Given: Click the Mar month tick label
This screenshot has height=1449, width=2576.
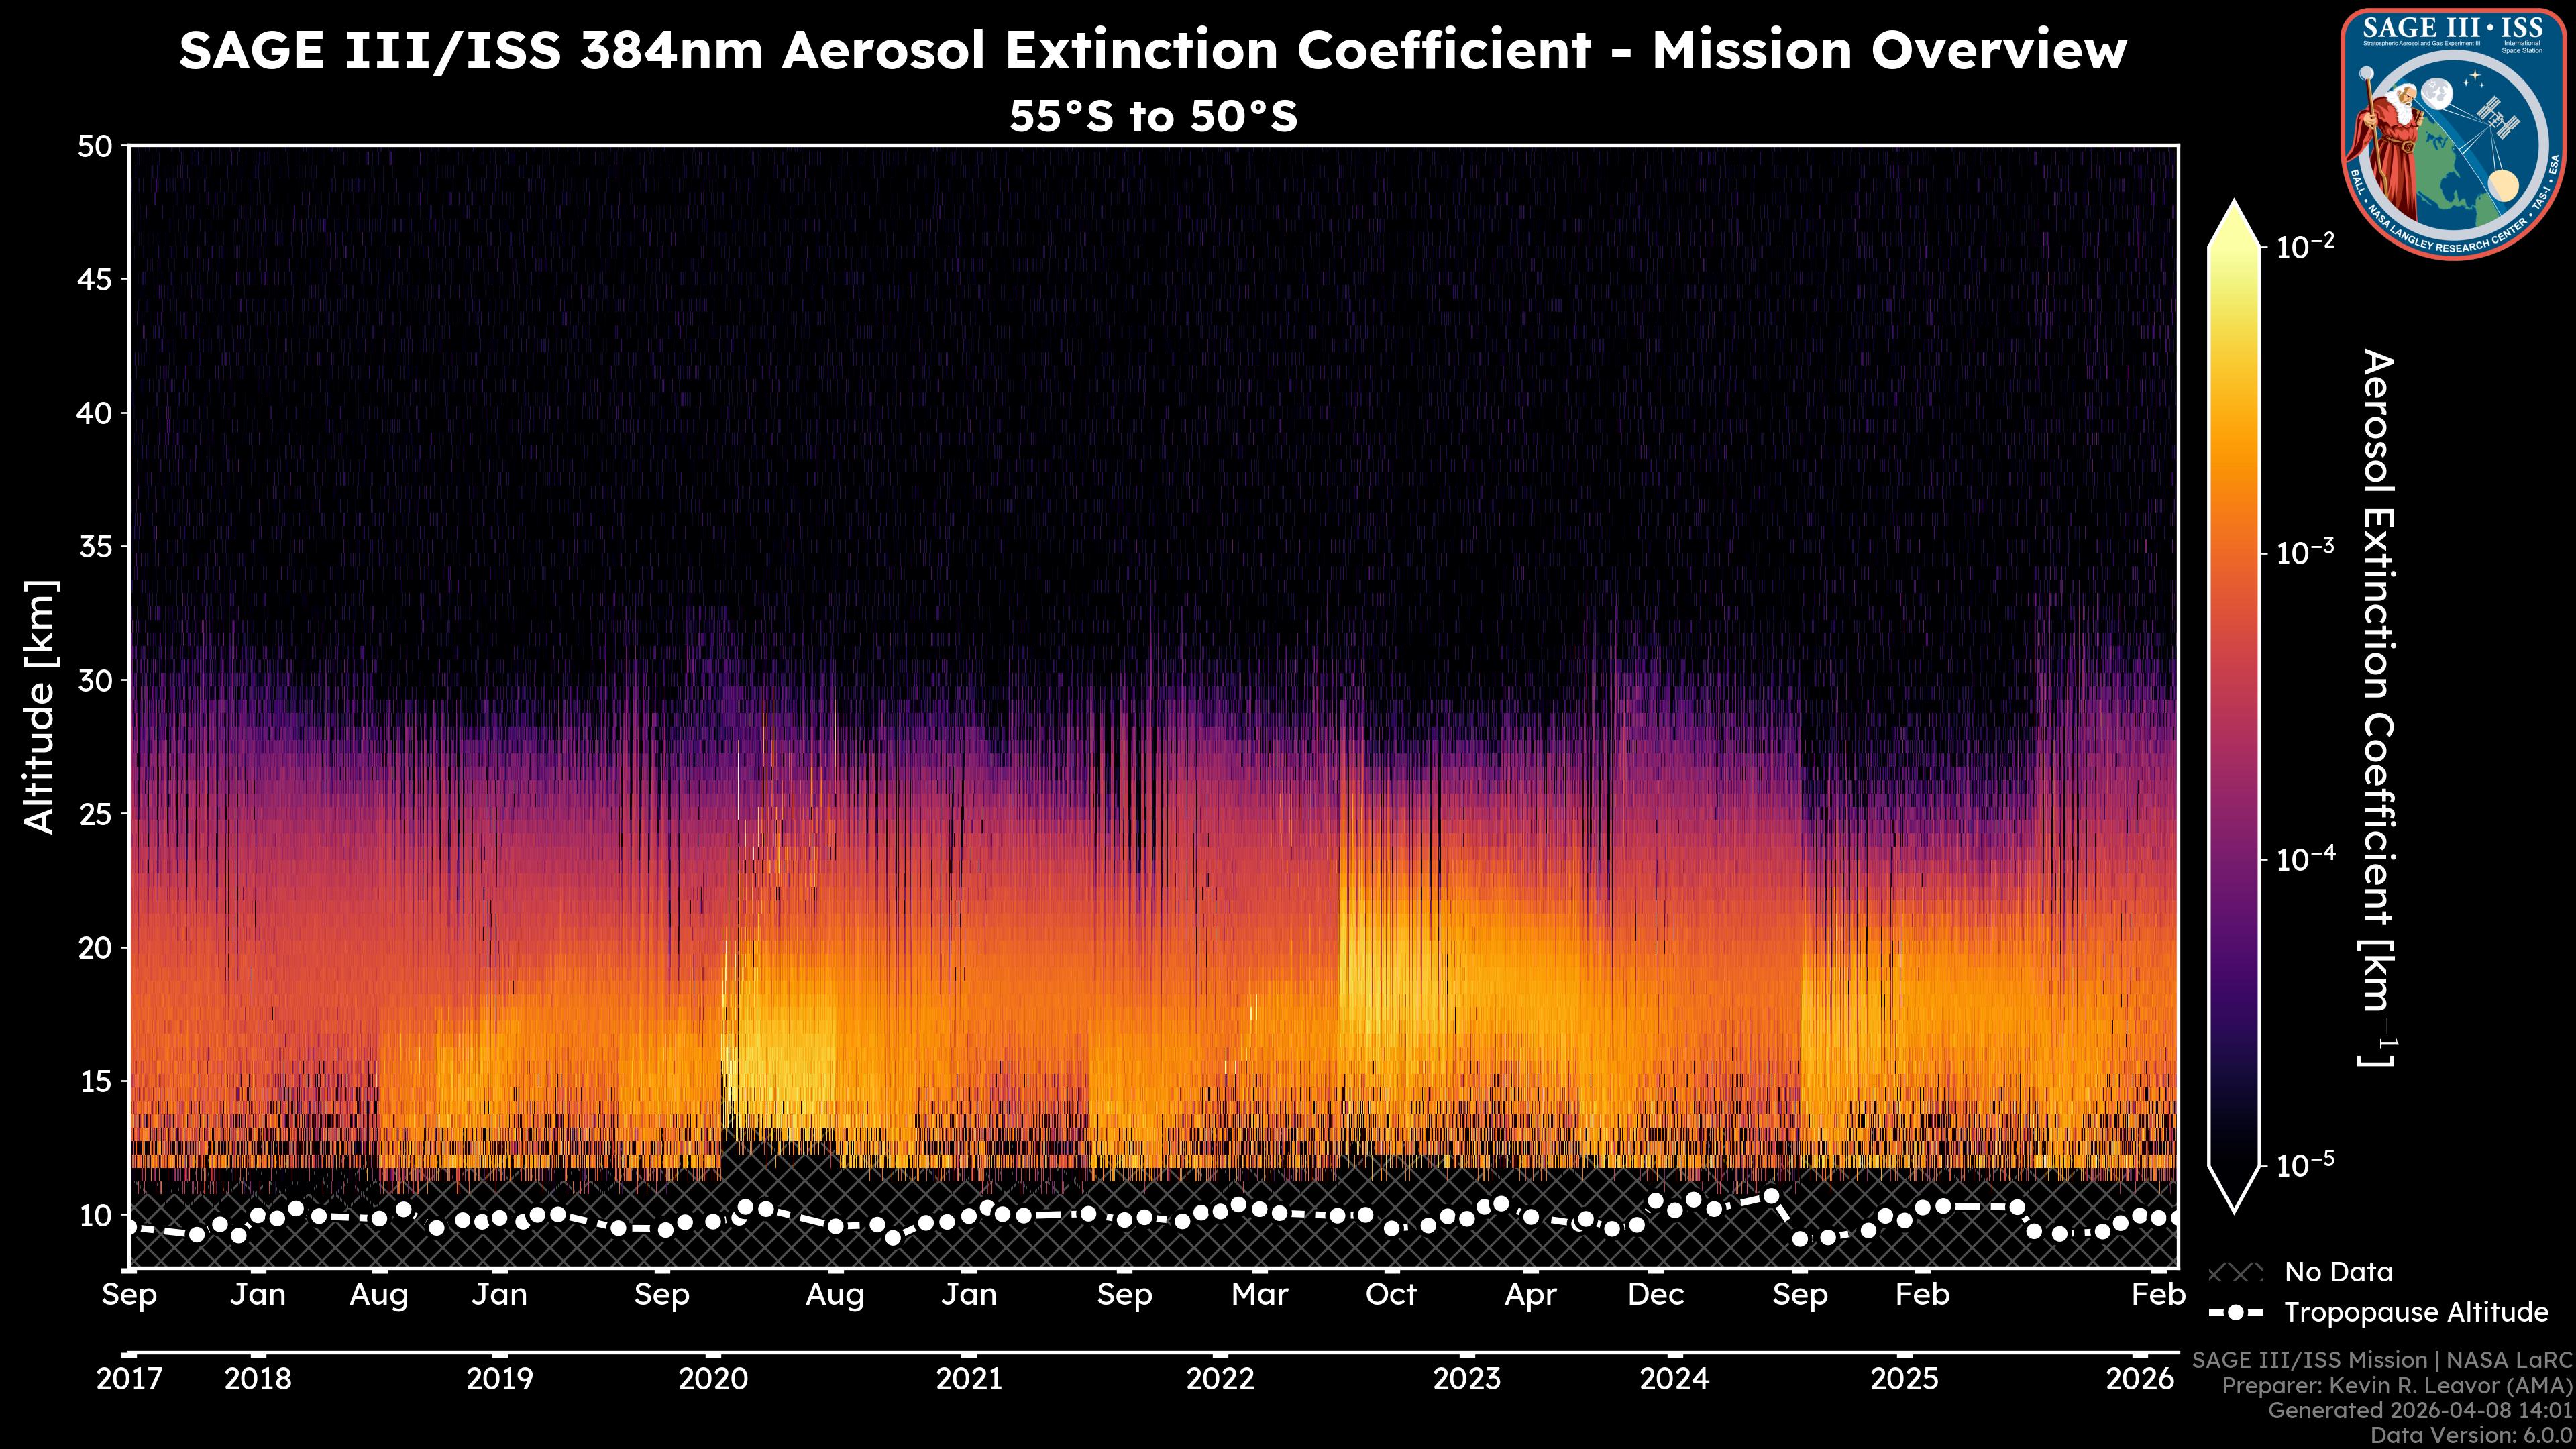Looking at the screenshot, I should point(1259,1295).
